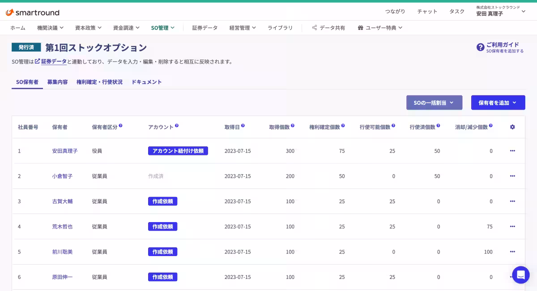Click external link icon before 証券データ
The width and height of the screenshot is (537, 291).
[38, 61]
